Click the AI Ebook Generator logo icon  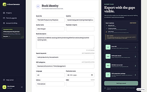click(x=4, y=4)
